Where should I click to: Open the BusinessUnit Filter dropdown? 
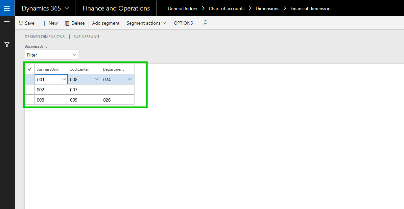click(x=51, y=55)
